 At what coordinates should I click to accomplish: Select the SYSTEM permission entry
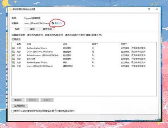pyautogui.click(x=84, y=59)
